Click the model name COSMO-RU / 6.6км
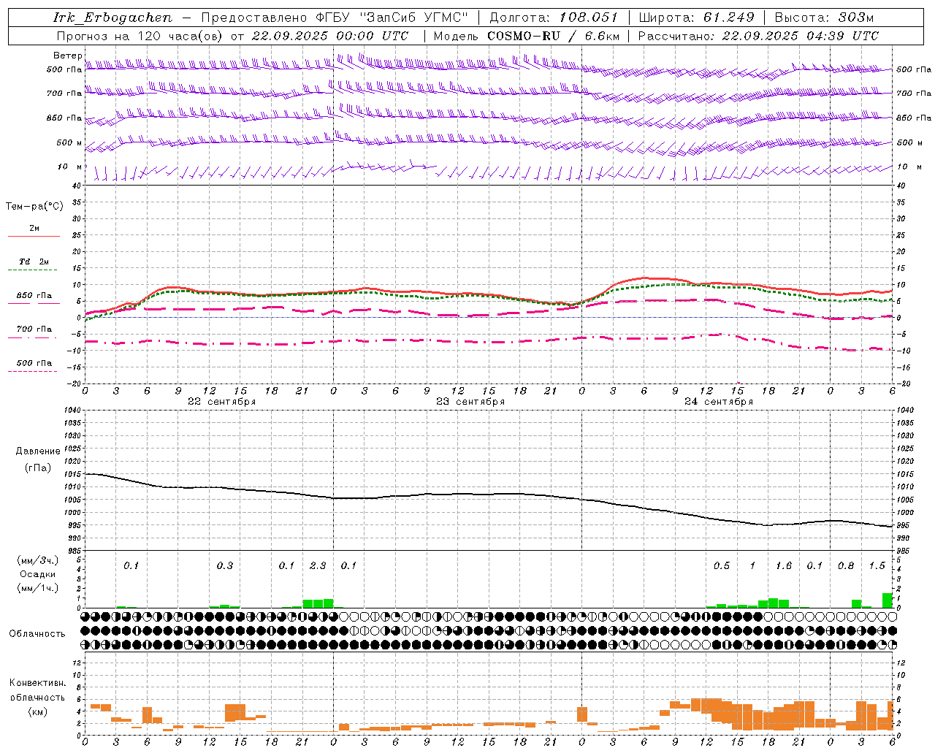The width and height of the screenshot is (935, 748). [553, 36]
